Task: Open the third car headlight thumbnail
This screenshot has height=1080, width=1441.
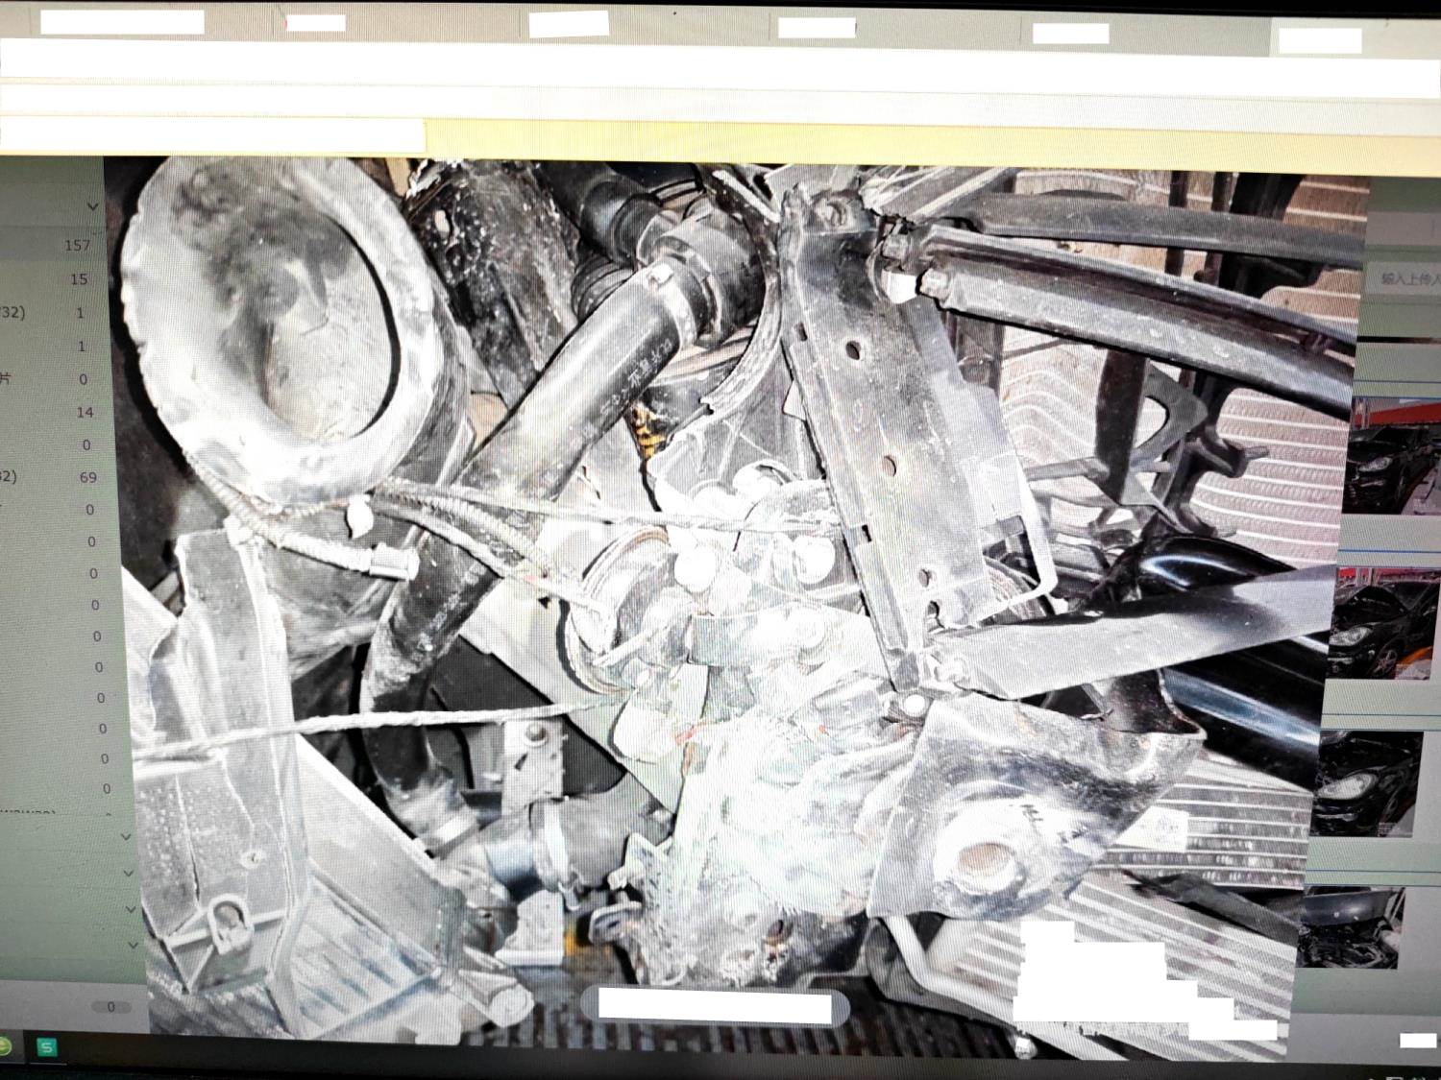Action: pyautogui.click(x=1369, y=782)
